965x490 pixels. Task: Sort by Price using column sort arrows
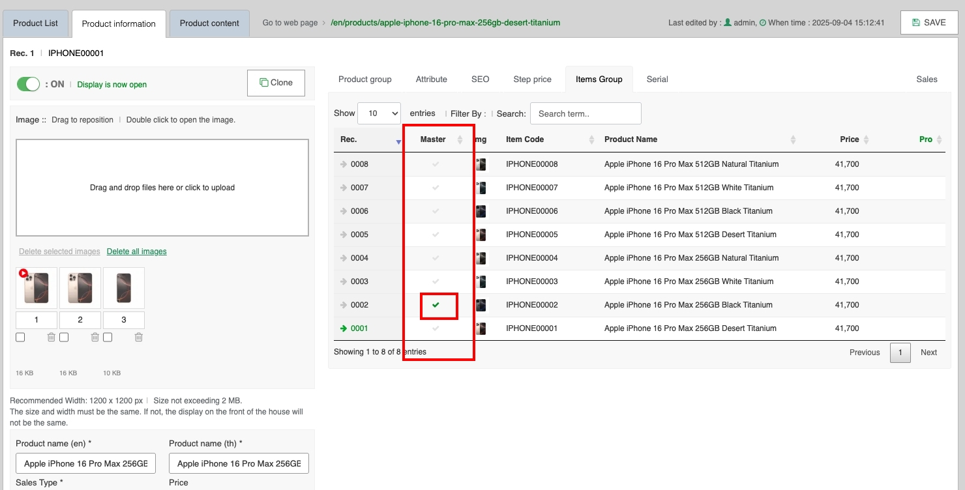(x=866, y=139)
